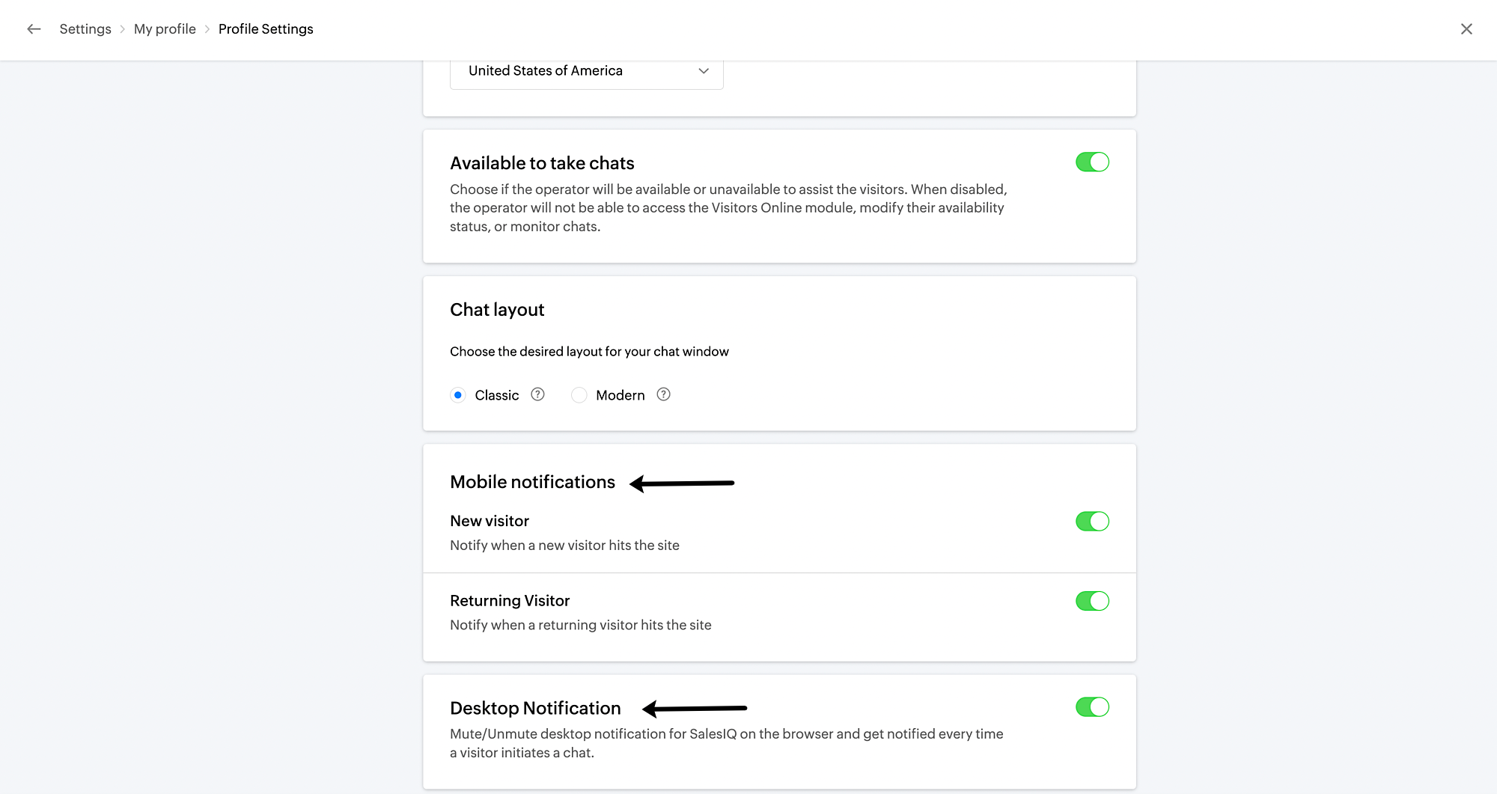The height and width of the screenshot is (794, 1497).
Task: Click the back arrow icon
Action: (34, 28)
